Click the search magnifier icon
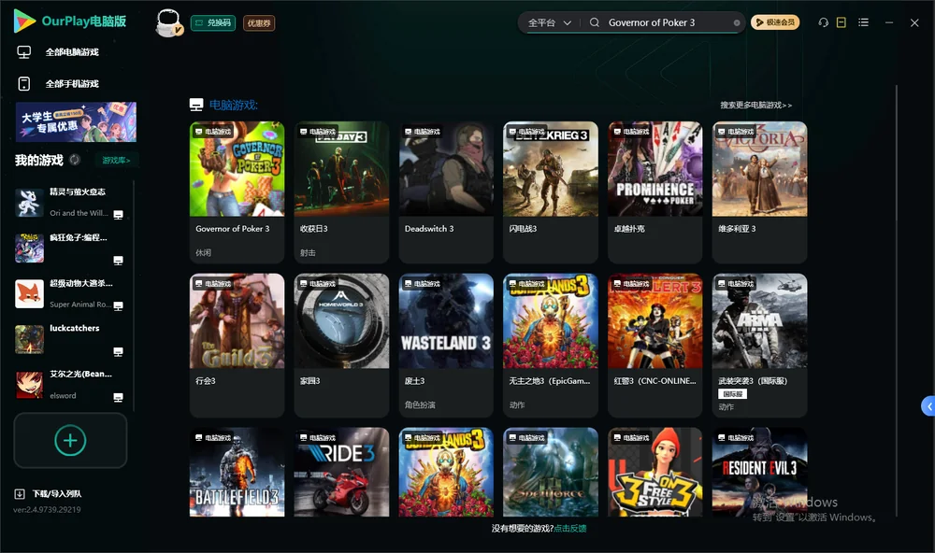The image size is (935, 553). (x=595, y=22)
